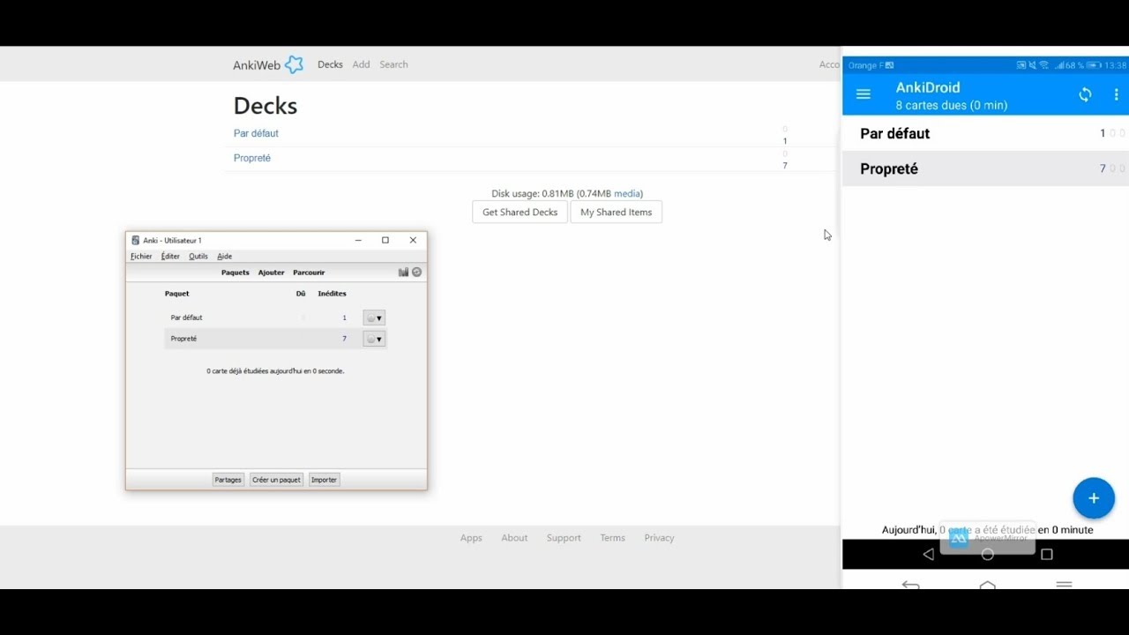Viewport: 1129px width, 635px height.
Task: Open the Terms footer link
Action: pos(612,538)
